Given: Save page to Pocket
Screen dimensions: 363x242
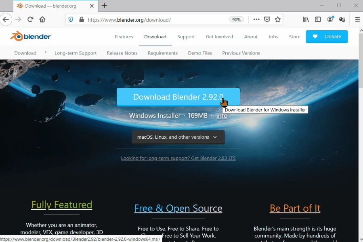Looking at the screenshot, I should [x=267, y=19].
